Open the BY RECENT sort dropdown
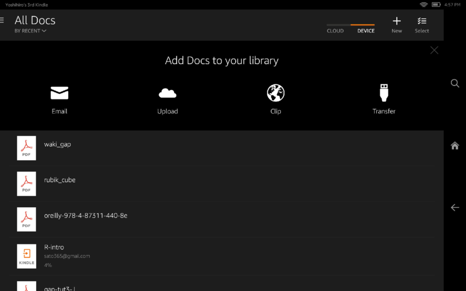The image size is (466, 291). pyautogui.click(x=30, y=31)
